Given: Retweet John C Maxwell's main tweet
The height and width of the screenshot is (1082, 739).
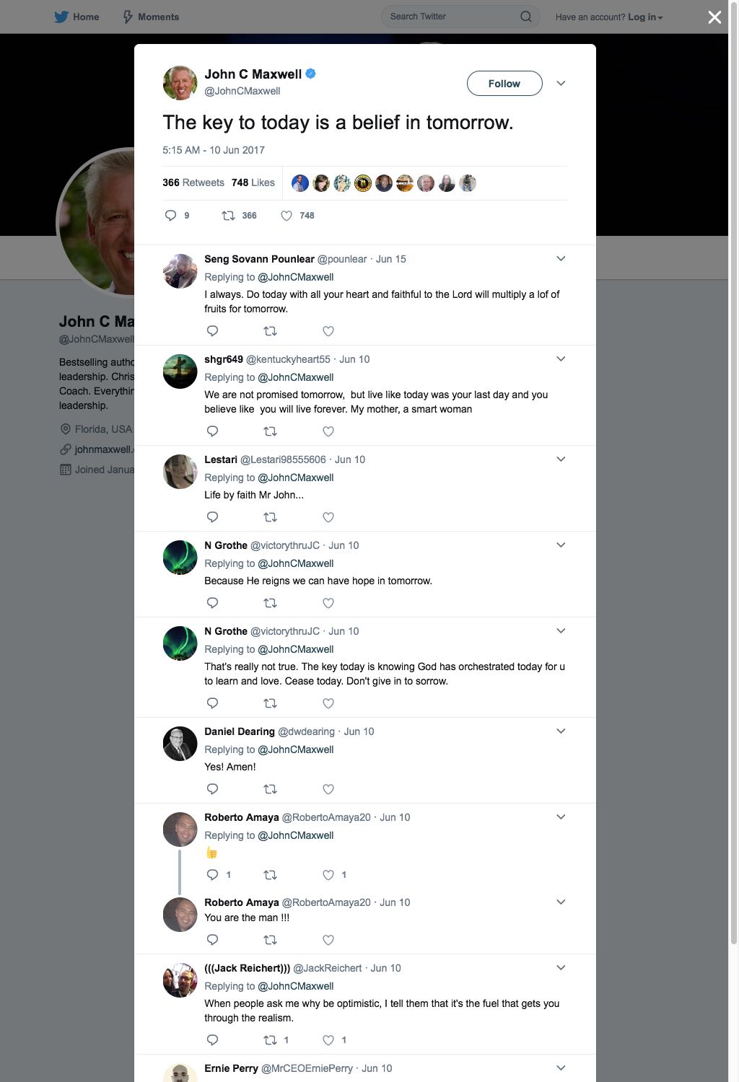Looking at the screenshot, I should (x=228, y=215).
